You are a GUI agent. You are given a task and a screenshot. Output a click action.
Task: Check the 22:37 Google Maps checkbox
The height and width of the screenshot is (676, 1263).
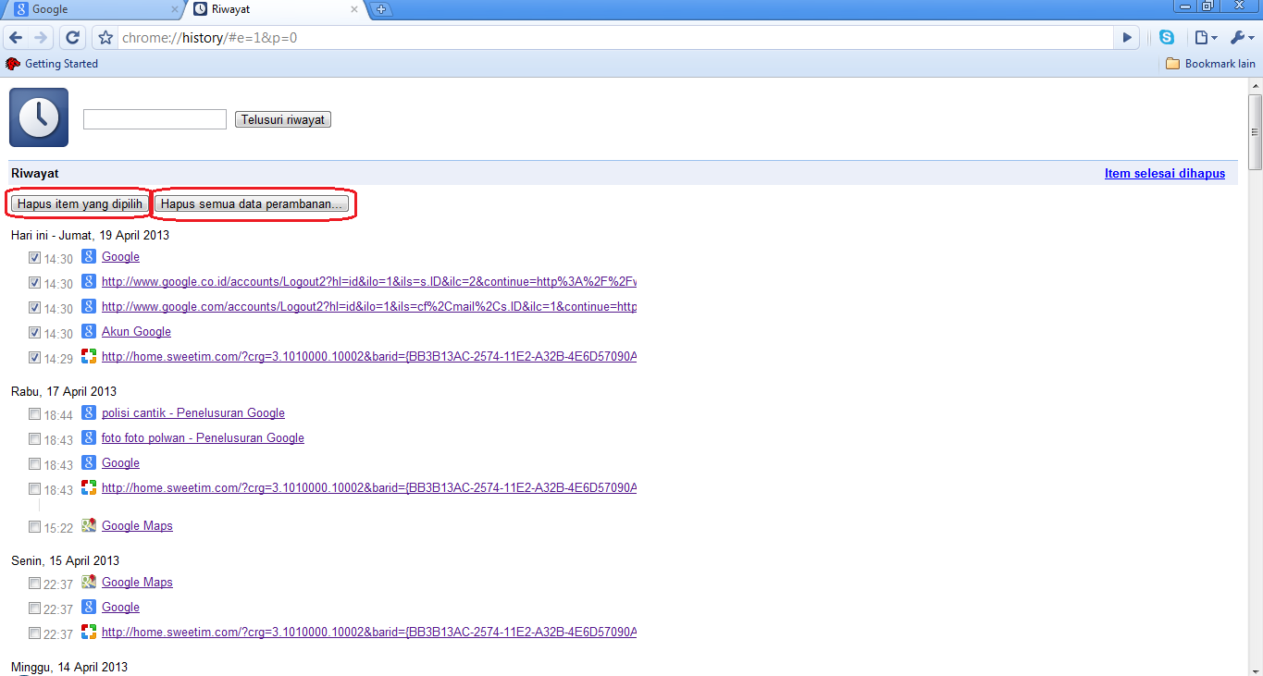[34, 584]
